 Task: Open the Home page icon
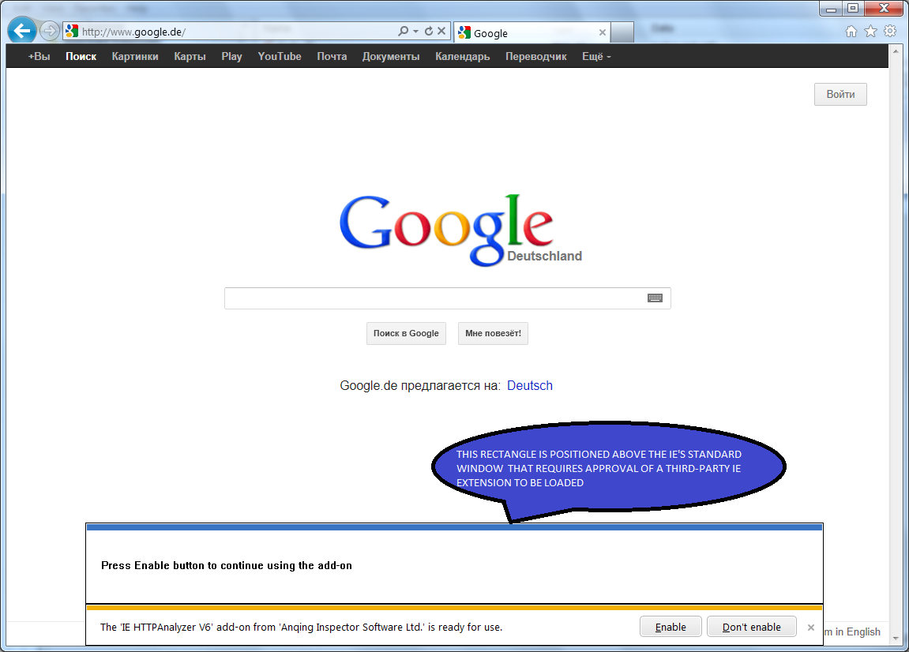click(x=851, y=32)
